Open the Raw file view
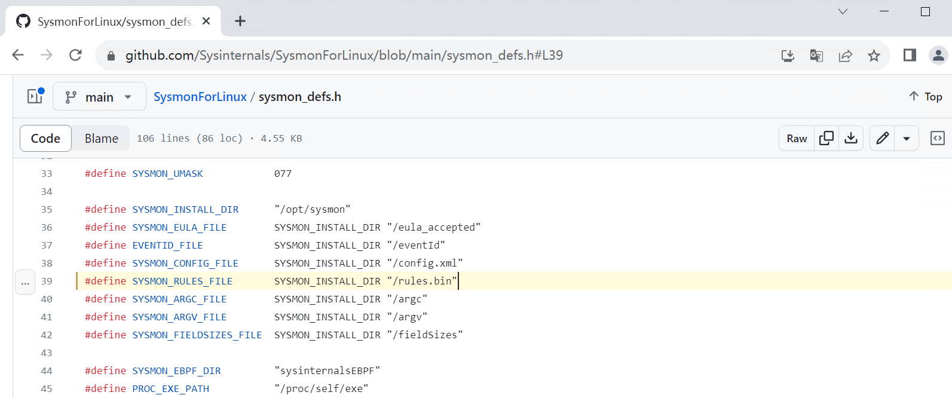Screen dimensions: 952x398 [x=797, y=138]
